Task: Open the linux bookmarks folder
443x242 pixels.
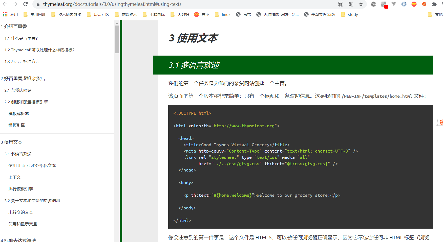Action: 223,14
